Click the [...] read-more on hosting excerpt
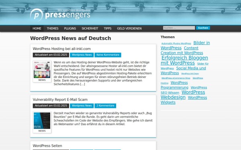This screenshot has width=241, height=150. point(82,84)
